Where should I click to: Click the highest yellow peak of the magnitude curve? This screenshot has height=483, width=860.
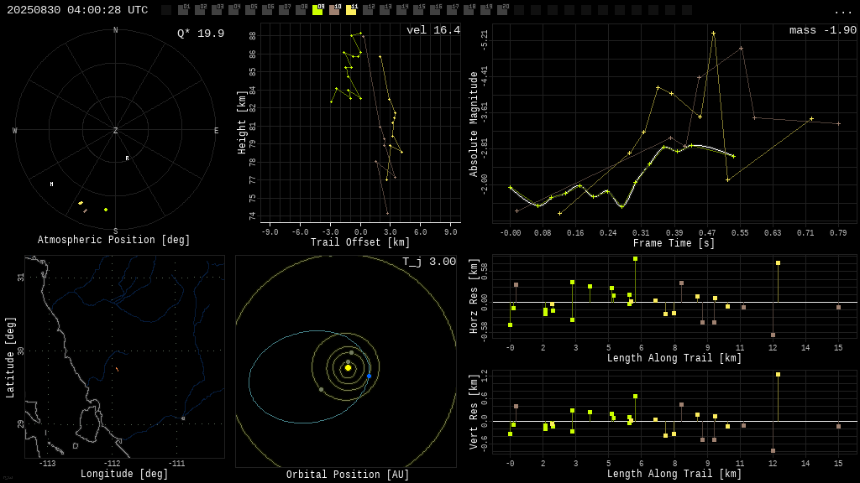[714, 34]
